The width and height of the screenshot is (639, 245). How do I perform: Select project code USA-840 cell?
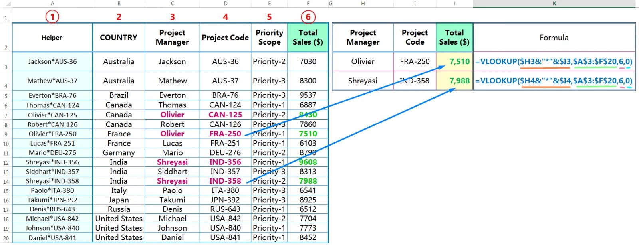point(225,228)
